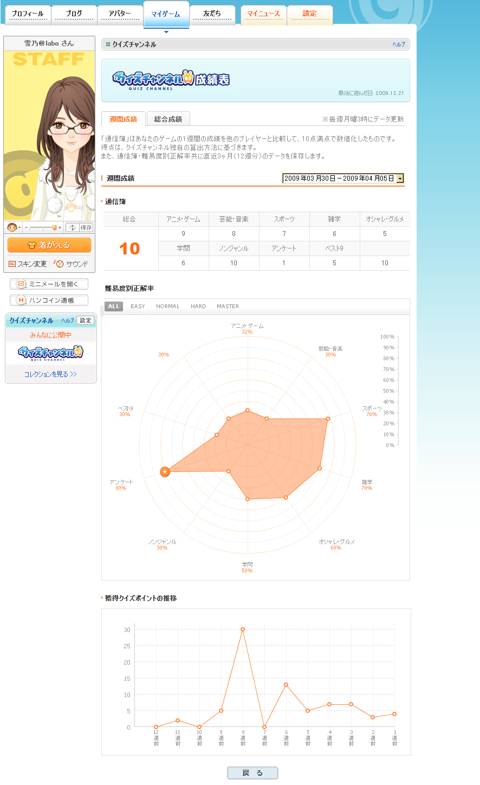This screenshot has width=480, height=785.
Task: Select the マイゲーム tab
Action: 166,14
